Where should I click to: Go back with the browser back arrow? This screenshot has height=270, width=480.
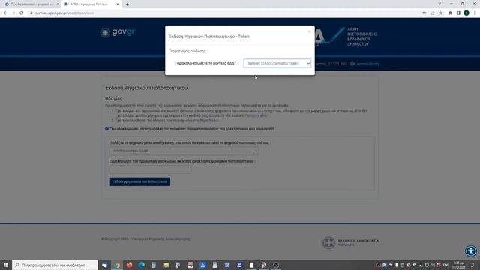tap(5, 13)
